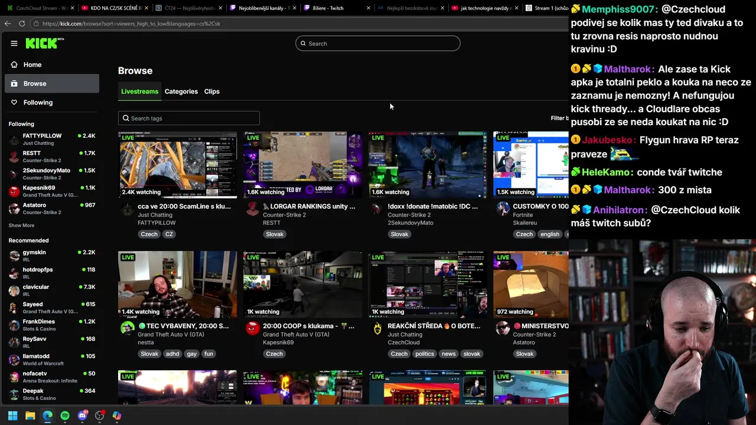
Task: Open nofacetv recommended channel
Action: coord(52,377)
